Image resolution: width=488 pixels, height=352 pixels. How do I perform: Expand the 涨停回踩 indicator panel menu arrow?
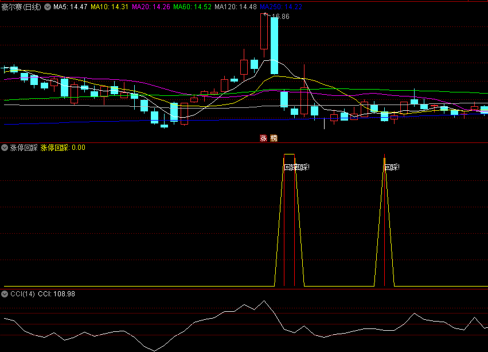click(5, 148)
